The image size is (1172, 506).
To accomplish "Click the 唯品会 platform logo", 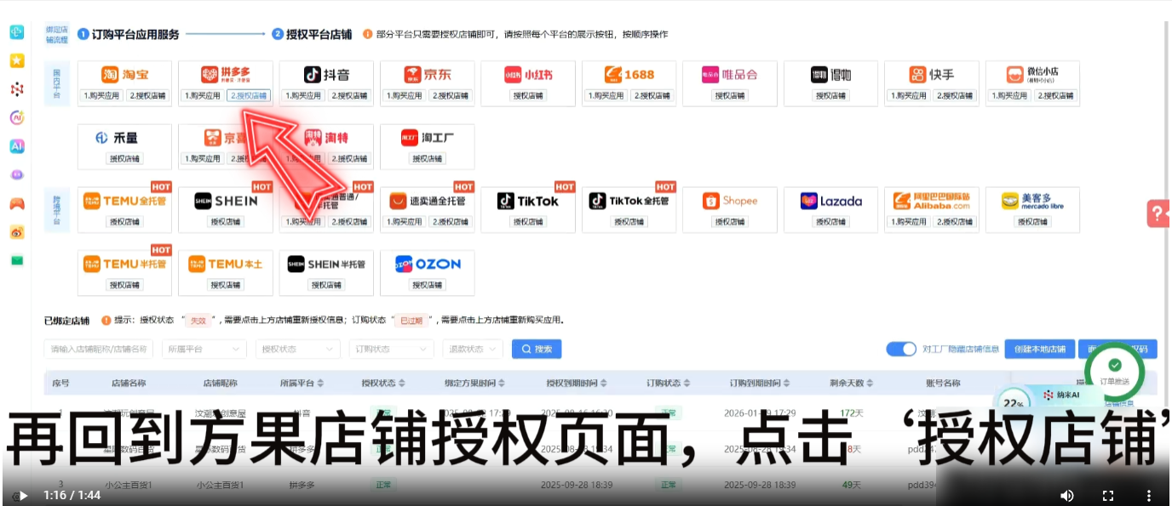I will [730, 75].
